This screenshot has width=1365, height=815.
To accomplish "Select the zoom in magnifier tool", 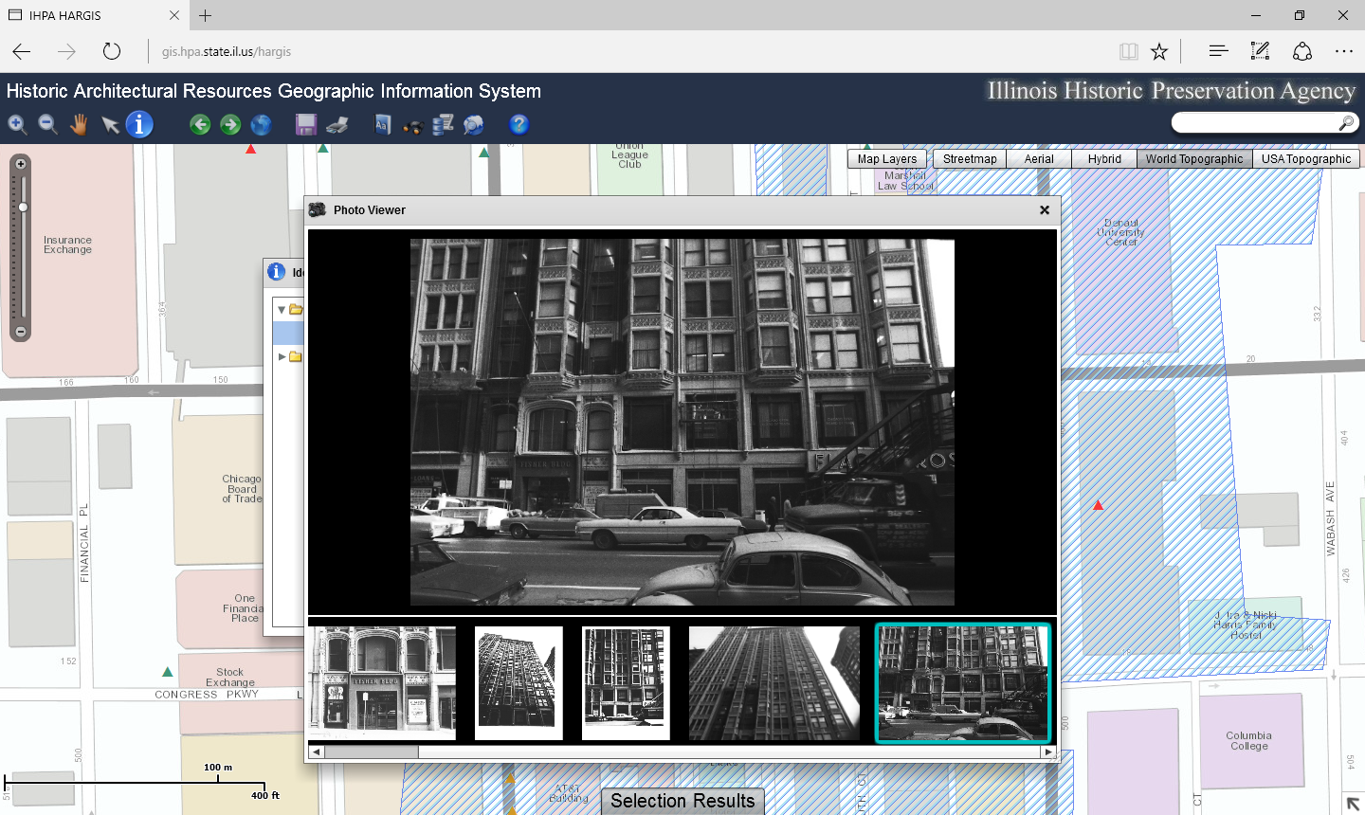I will 17,124.
